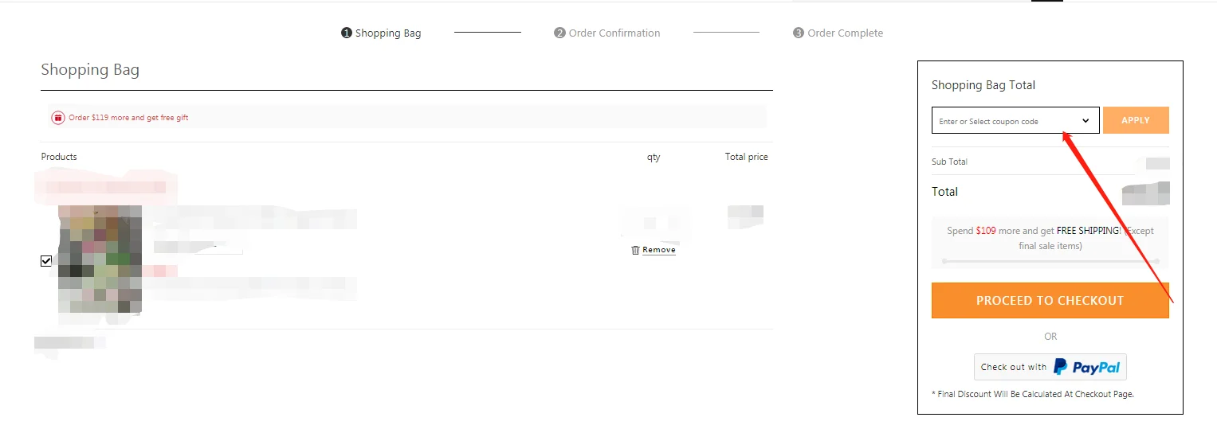
Task: Check out with PayPal button
Action: 1050,367
